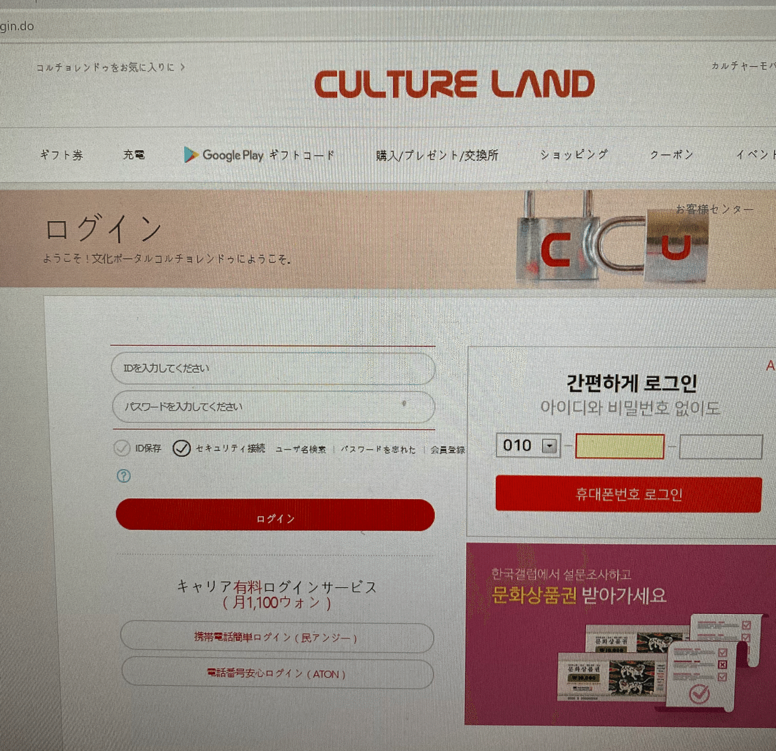Image resolution: width=776 pixels, height=751 pixels.
Task: Click the Google Play triangle icon
Action: pyautogui.click(x=191, y=155)
